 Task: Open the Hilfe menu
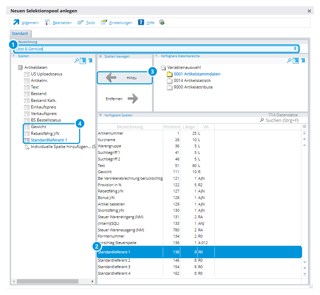[x=146, y=23]
